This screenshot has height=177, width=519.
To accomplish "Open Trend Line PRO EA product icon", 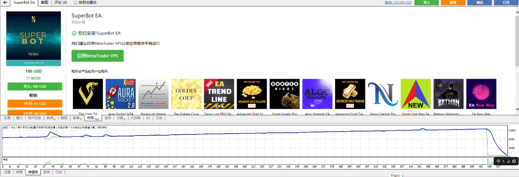I will coord(219,94).
